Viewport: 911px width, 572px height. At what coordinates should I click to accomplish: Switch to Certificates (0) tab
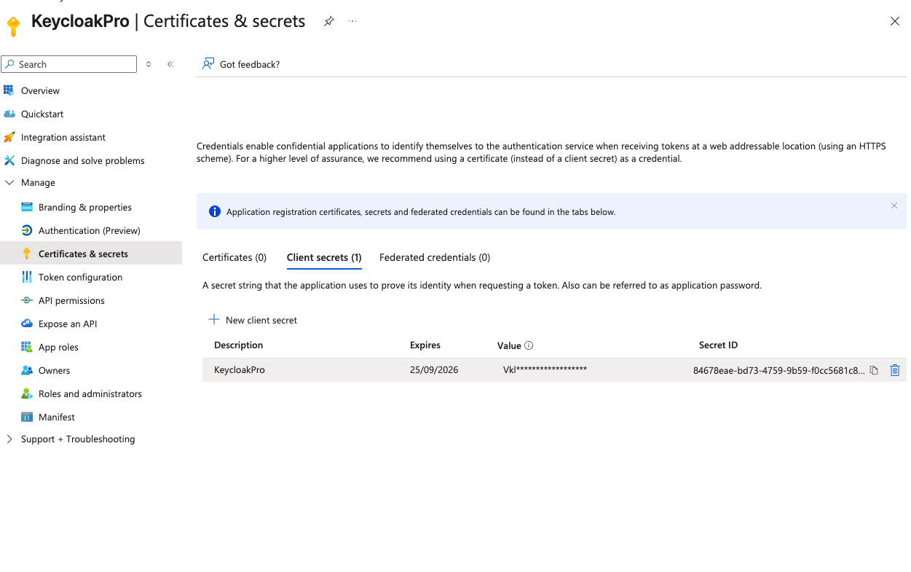234,257
